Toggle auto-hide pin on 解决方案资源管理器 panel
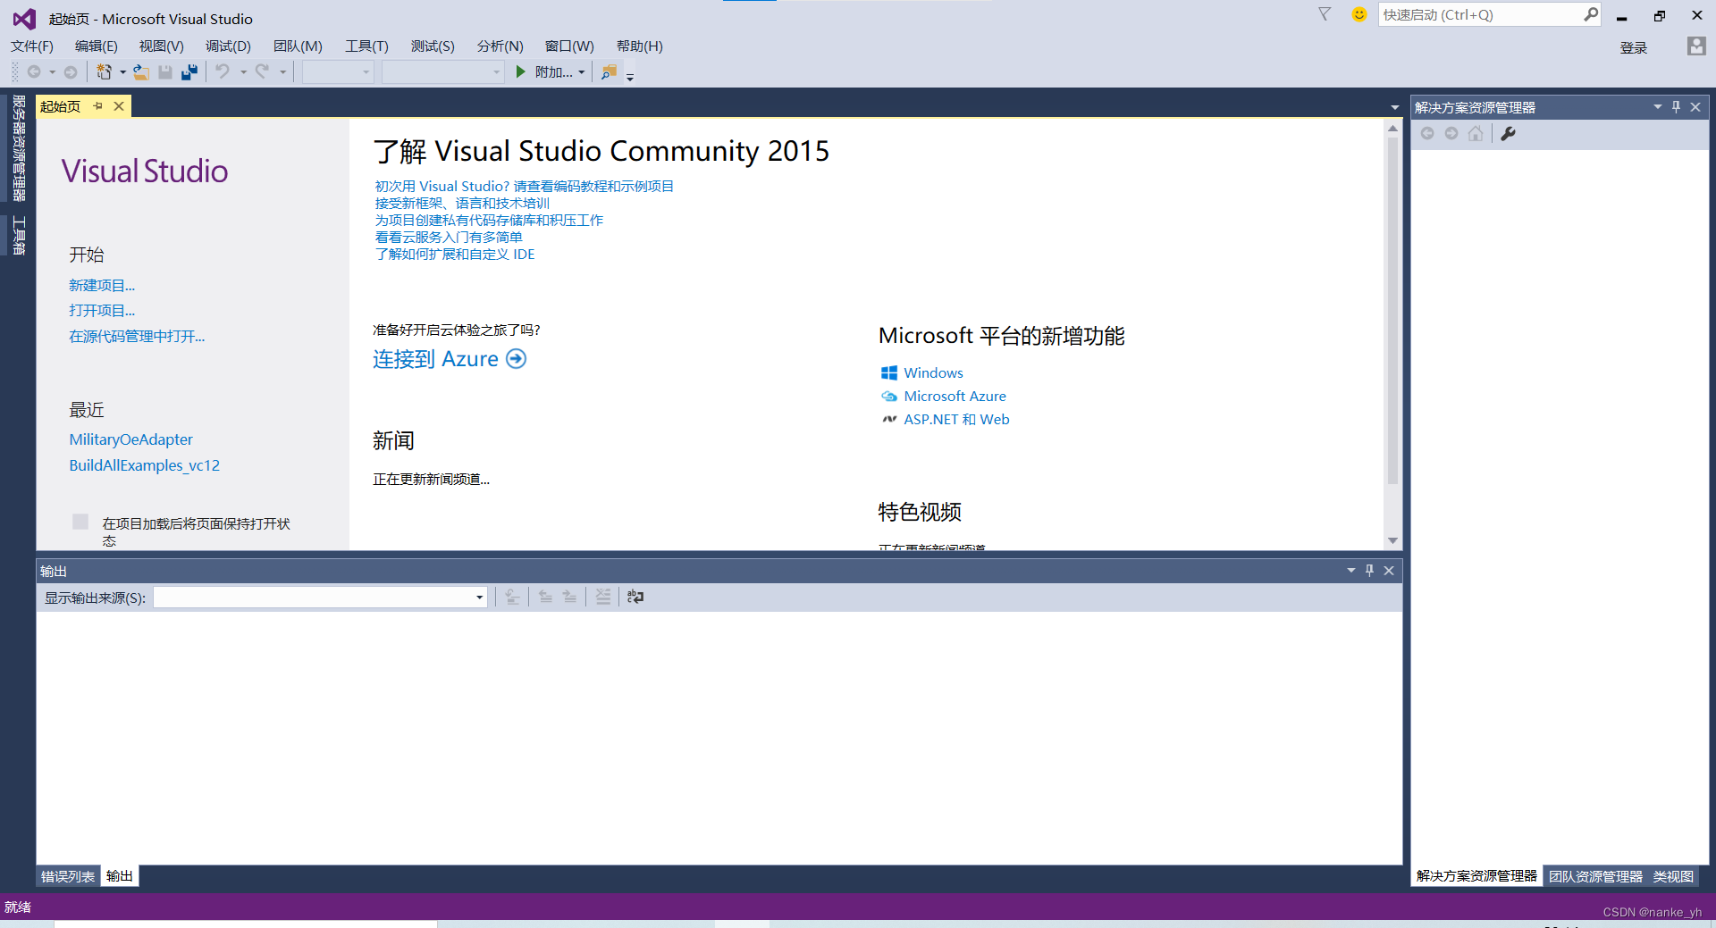Viewport: 1716px width, 928px height. [1676, 107]
